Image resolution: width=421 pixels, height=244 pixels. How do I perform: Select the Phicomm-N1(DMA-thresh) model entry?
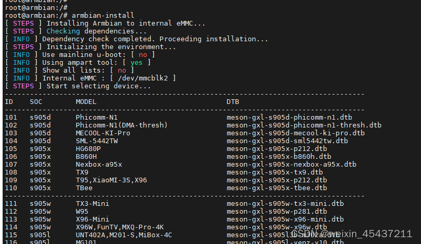[121, 125]
